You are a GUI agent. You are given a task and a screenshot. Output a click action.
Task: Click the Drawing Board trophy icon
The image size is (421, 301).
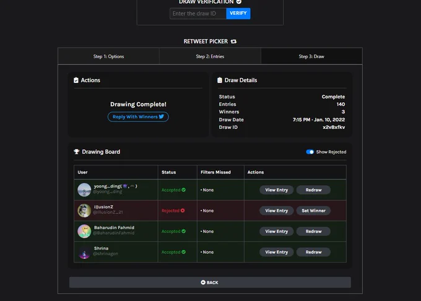click(77, 152)
